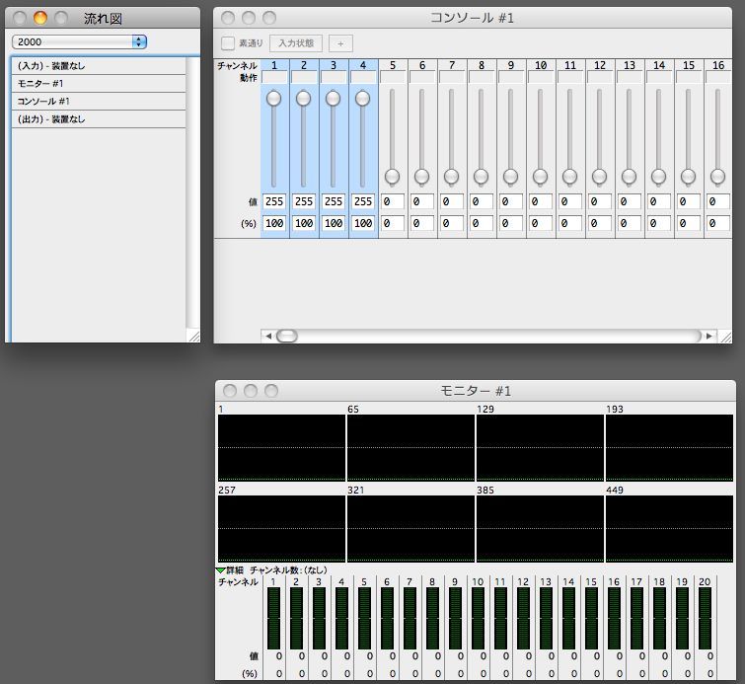Click the Monitor graph panel labeled 193
This screenshot has width=745, height=684.
click(x=669, y=448)
